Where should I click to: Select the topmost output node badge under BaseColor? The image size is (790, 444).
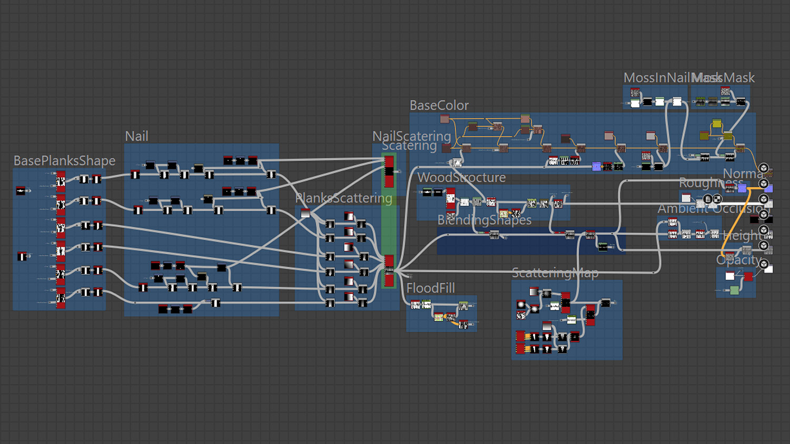[x=763, y=168]
